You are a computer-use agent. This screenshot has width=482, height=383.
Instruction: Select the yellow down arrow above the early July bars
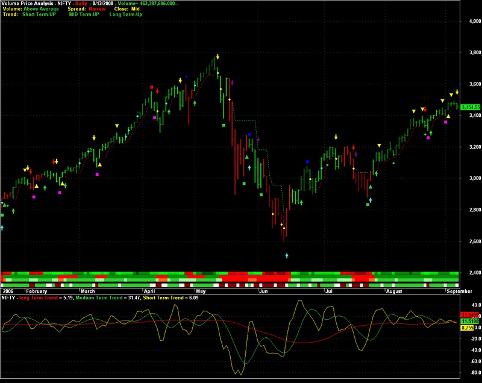(x=336, y=137)
